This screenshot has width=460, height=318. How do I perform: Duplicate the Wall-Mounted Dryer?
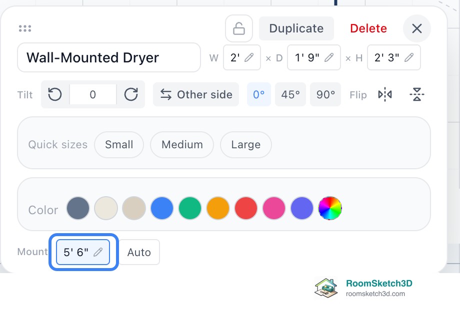296,28
